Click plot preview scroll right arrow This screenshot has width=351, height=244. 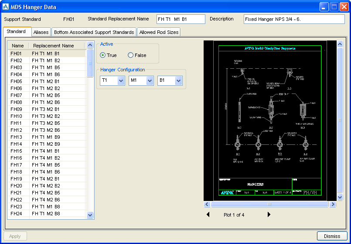tap(333, 204)
